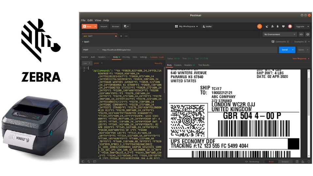The height and width of the screenshot is (176, 313).
Task: Open the user avatar menu
Action: click(x=290, y=26)
